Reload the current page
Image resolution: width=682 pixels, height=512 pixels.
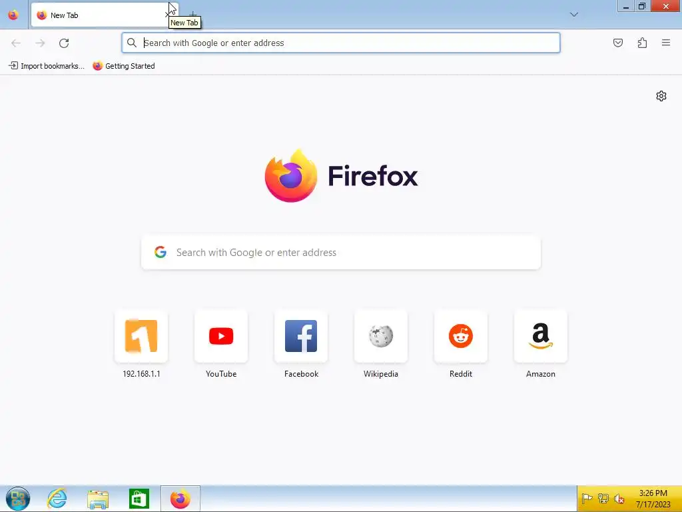tap(64, 43)
